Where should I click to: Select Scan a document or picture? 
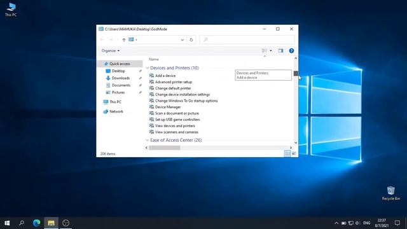pyautogui.click(x=177, y=113)
